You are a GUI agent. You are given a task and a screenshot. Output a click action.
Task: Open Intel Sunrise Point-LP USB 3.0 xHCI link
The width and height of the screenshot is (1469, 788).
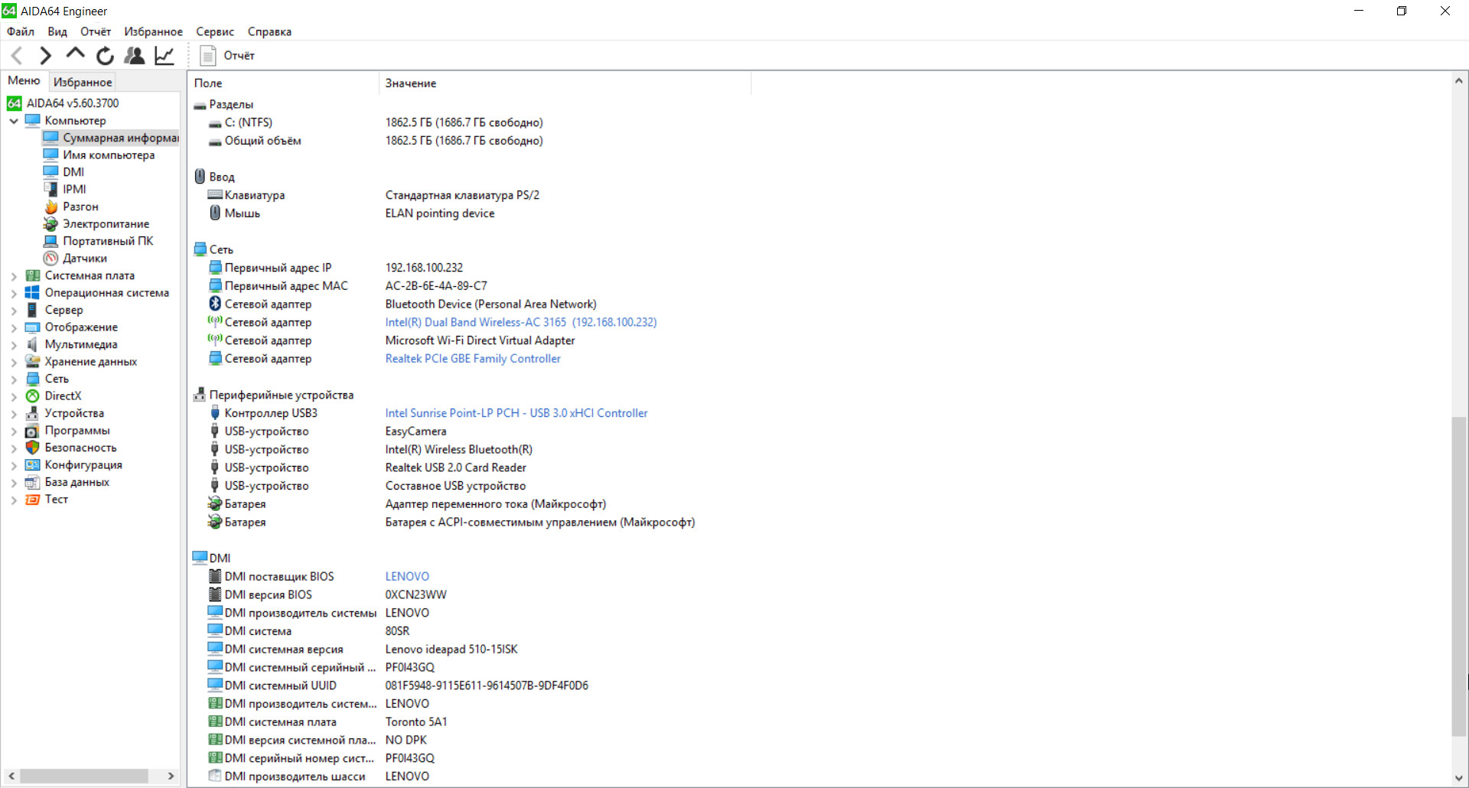click(x=516, y=413)
